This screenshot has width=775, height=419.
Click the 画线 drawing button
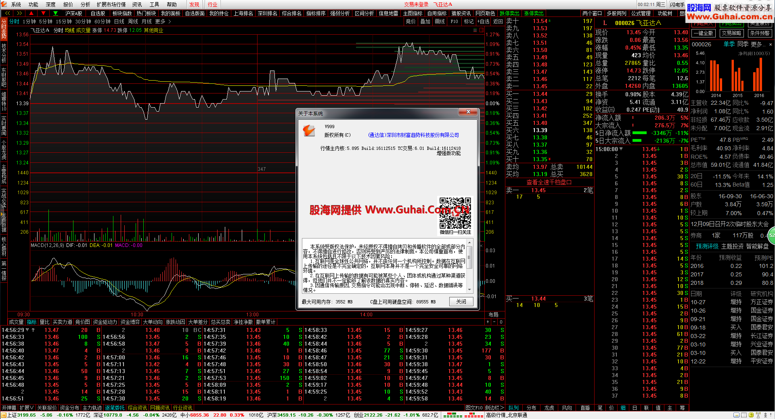pyautogui.click(x=440, y=21)
